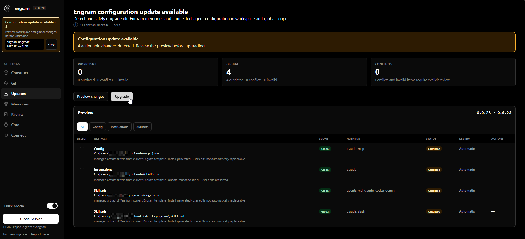525x239 pixels.
Task: Click the Preview changes button
Action: [x=91, y=96]
